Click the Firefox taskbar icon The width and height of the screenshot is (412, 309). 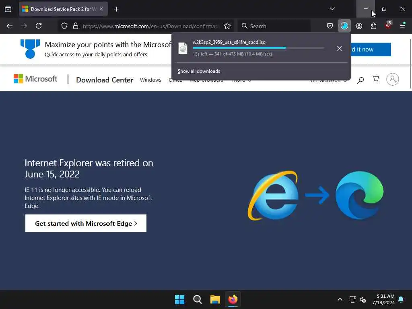(233, 299)
